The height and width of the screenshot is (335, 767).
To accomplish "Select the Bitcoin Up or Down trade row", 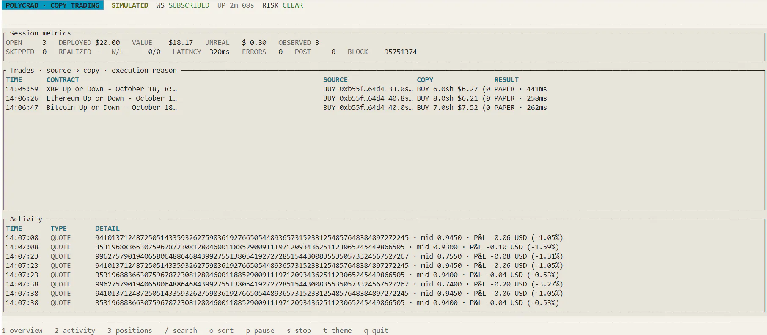I will [x=276, y=108].
